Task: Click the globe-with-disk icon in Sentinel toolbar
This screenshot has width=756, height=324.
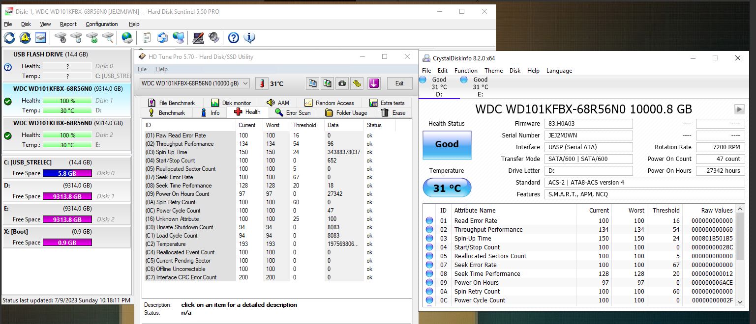Action: [x=127, y=37]
